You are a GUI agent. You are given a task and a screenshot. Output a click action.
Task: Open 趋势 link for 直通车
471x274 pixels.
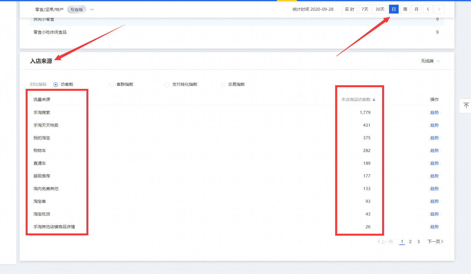coord(434,163)
